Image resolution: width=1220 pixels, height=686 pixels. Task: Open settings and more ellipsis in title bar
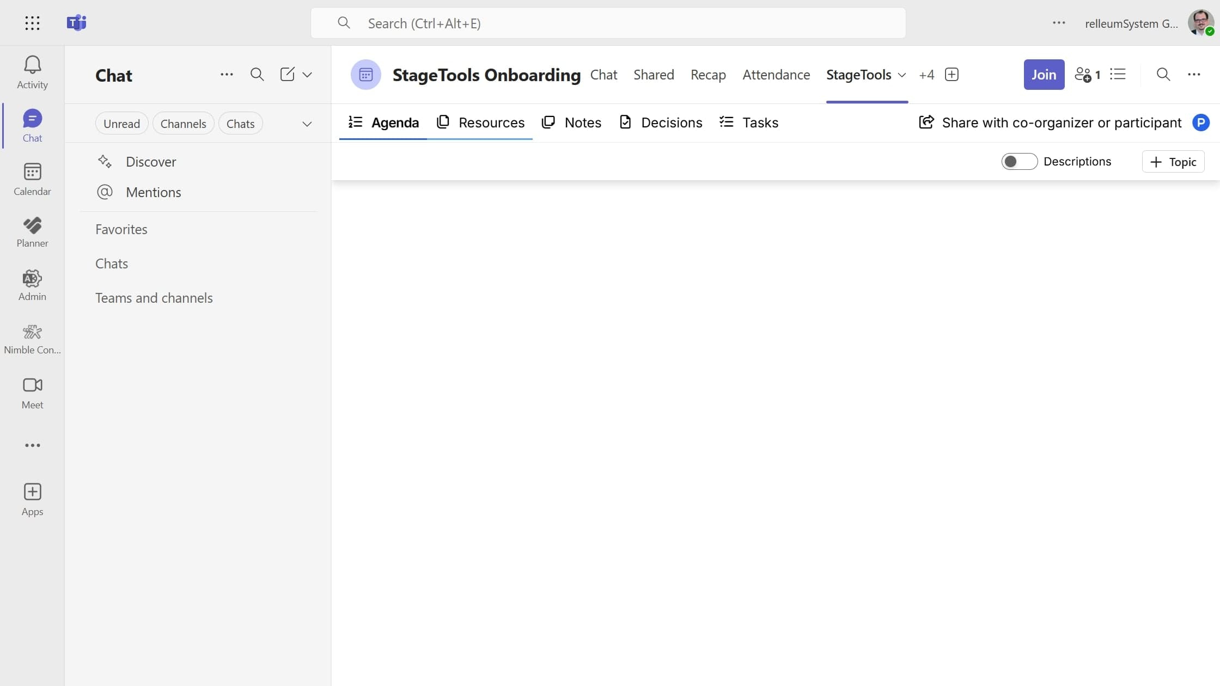[1059, 23]
